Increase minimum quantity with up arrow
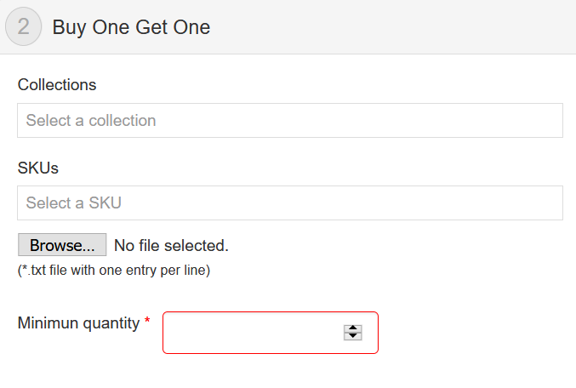Viewport: 576px width, 388px height. click(353, 328)
